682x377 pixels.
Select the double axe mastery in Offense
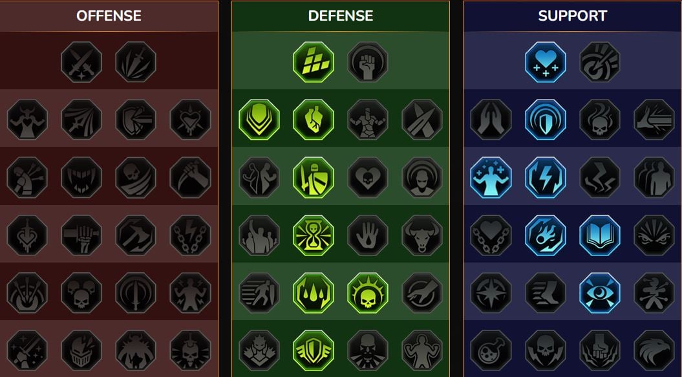136,235
